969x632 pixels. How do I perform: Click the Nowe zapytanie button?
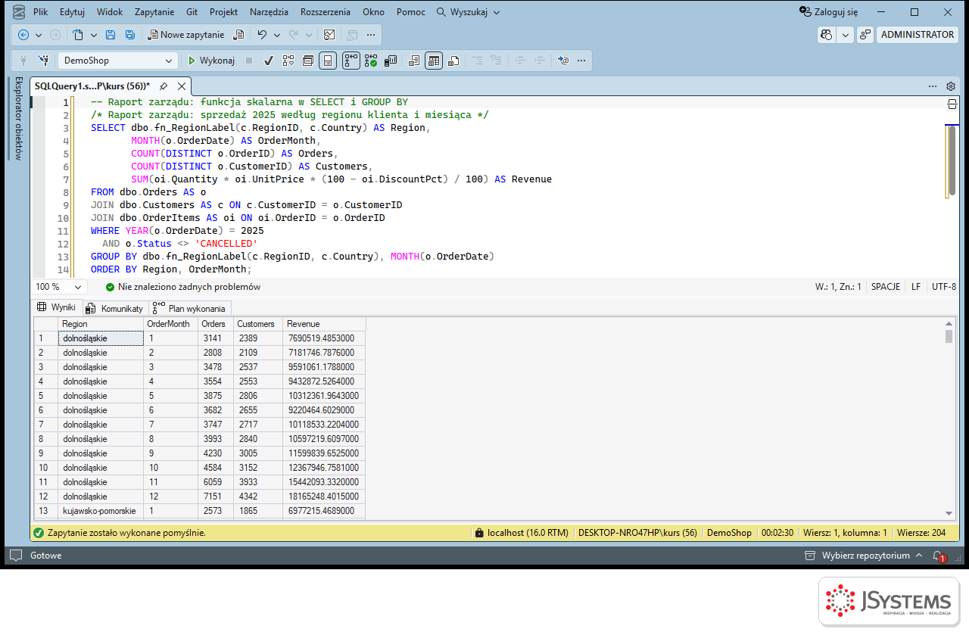pyautogui.click(x=186, y=35)
